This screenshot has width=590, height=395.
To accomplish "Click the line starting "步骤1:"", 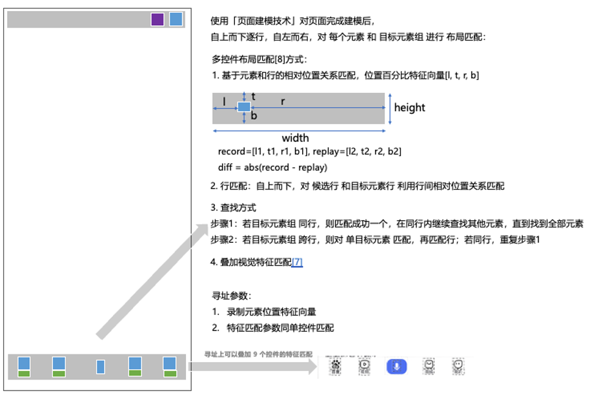I will click(396, 224).
